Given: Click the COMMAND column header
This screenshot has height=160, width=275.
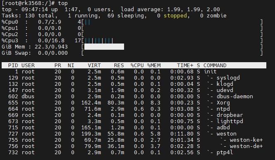Looking at the screenshot, I should [215, 65].
